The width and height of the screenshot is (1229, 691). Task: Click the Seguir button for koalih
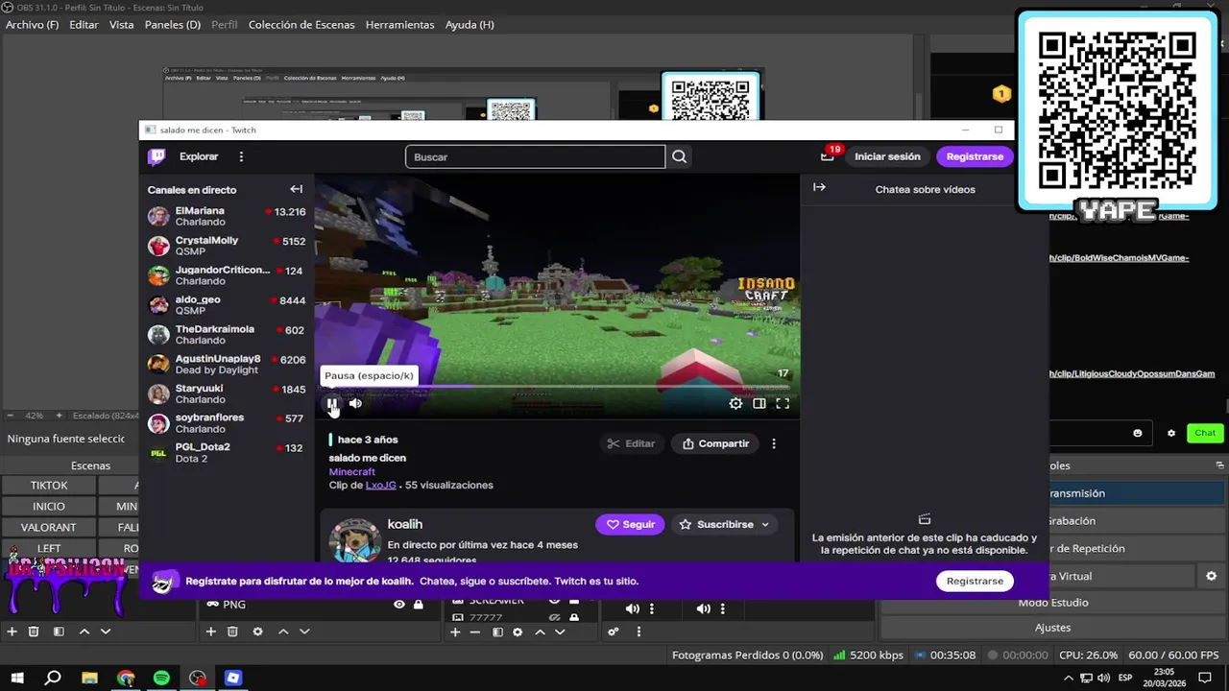630,524
